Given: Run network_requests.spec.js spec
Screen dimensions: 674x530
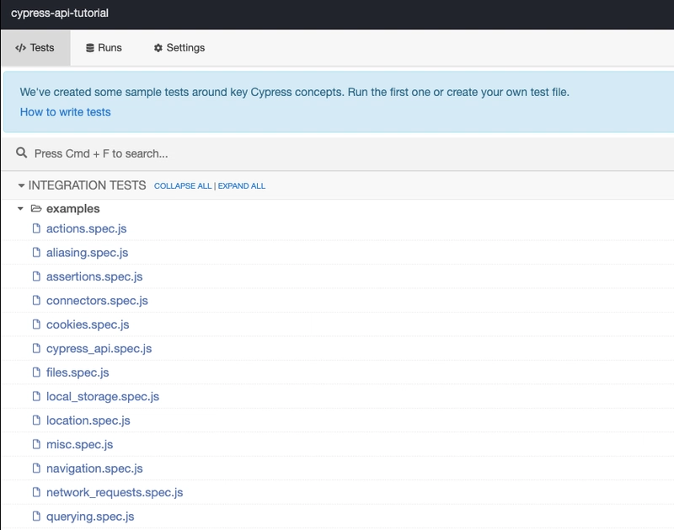Looking at the screenshot, I should coord(115,493).
